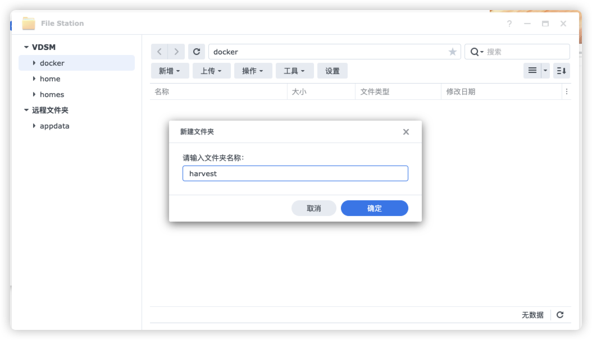Screen dimensions: 592x340
Task: Cancel with the 取消 button
Action: click(x=313, y=208)
